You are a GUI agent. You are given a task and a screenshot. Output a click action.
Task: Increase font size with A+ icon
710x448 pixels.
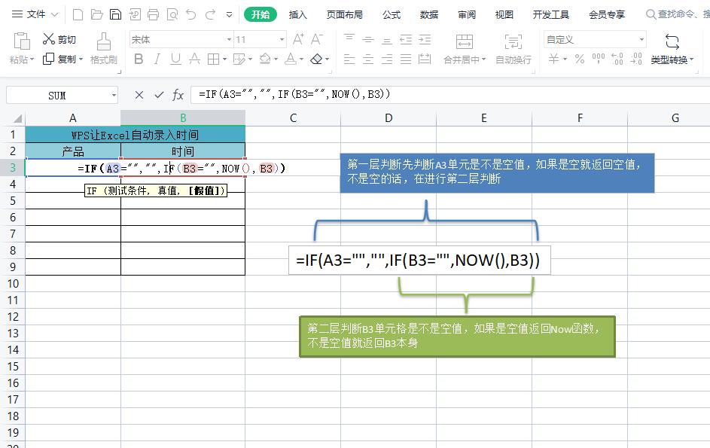(x=298, y=39)
